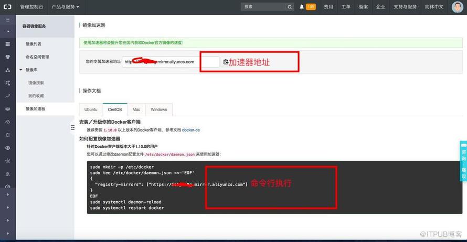Open the square chip icon in the dark sidebar
The width and height of the screenshot is (467, 242).
[x=8, y=135]
